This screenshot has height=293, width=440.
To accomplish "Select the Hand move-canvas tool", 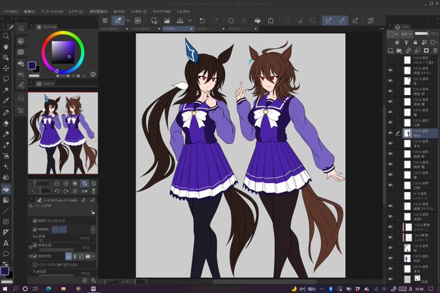I will point(6,47).
